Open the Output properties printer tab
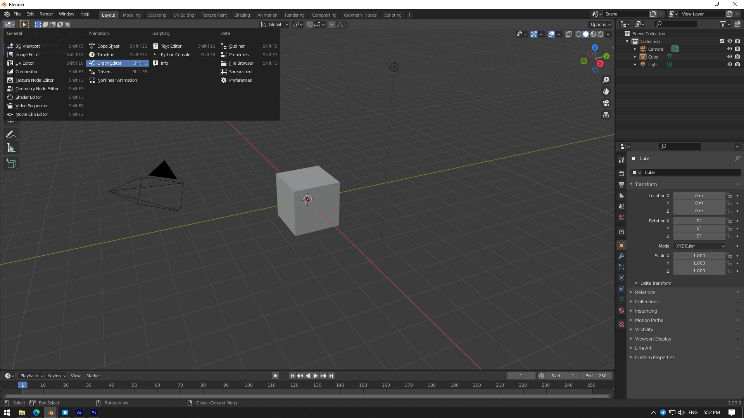 point(621,185)
